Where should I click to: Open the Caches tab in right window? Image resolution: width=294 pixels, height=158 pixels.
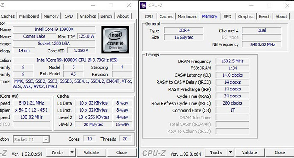166,17
